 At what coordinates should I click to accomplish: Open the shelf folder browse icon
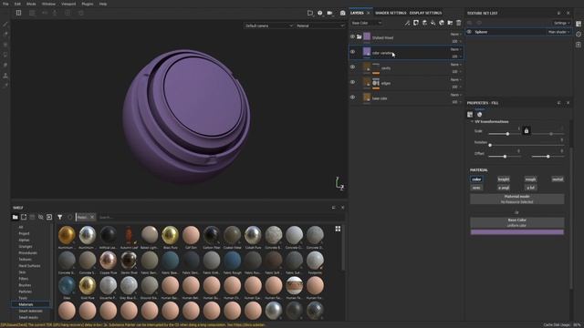(x=15, y=217)
